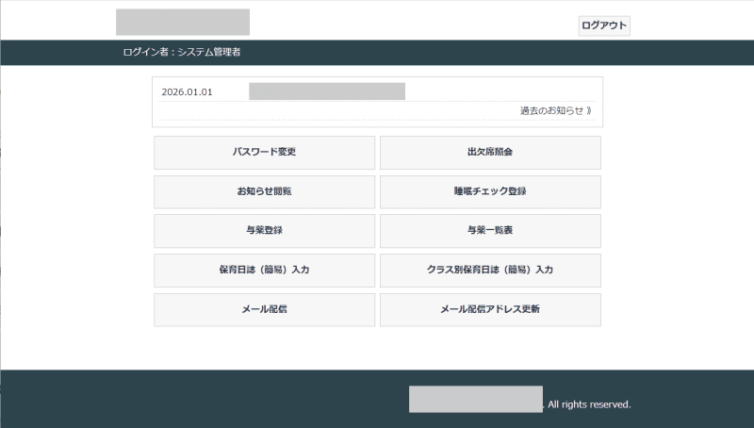Click the dotted divider under the notice row

tap(377, 121)
